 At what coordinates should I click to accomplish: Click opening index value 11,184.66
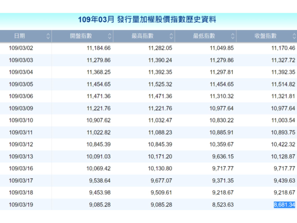click(98, 48)
